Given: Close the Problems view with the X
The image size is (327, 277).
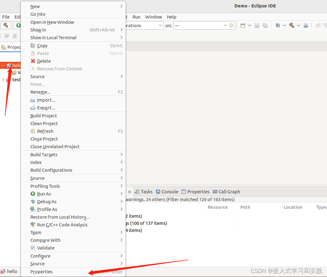Looking at the screenshot, I should point(129,192).
